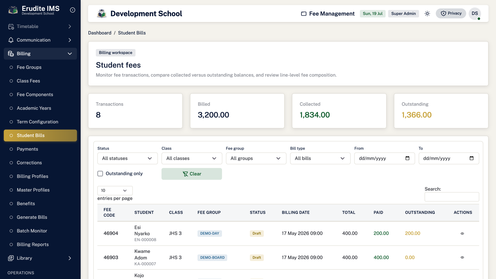496x279 pixels.
Task: Open Class Fees in sidebar
Action: coord(40,81)
